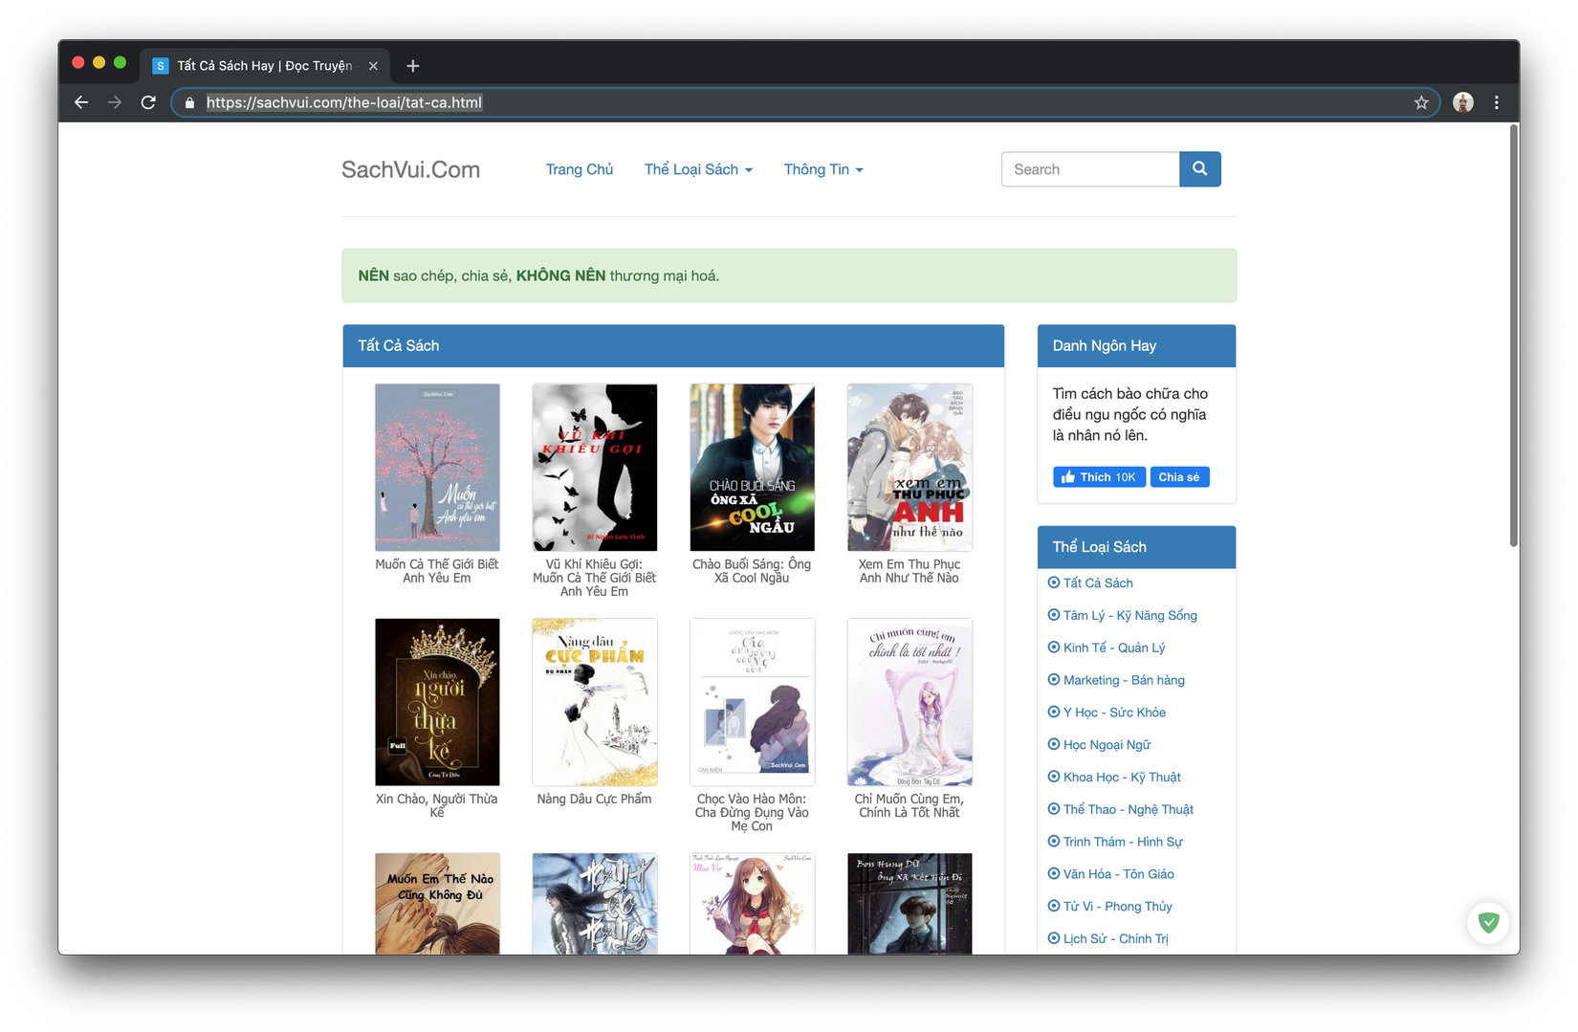Click title Nàng Dâu Cực Phẩm

[595, 799]
